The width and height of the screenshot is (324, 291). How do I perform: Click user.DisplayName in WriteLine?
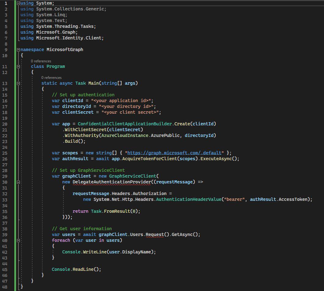pos(130,252)
